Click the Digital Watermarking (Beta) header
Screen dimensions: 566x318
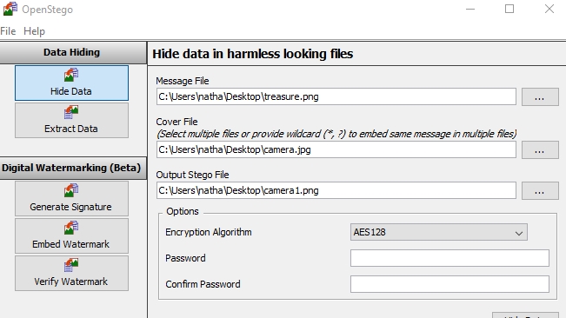(73, 168)
